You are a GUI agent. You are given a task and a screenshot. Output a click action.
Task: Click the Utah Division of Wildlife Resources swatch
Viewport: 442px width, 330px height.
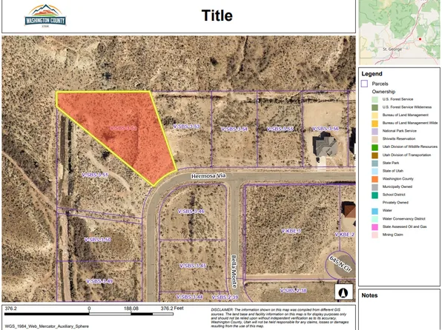click(375, 147)
